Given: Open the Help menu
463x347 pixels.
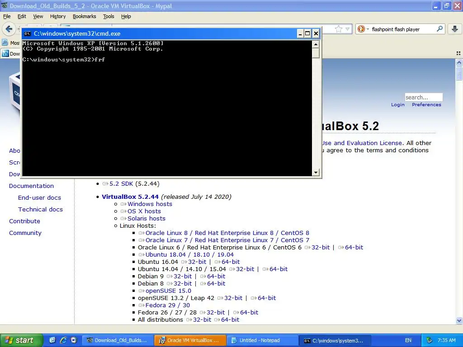Looking at the screenshot, I should [126, 17].
